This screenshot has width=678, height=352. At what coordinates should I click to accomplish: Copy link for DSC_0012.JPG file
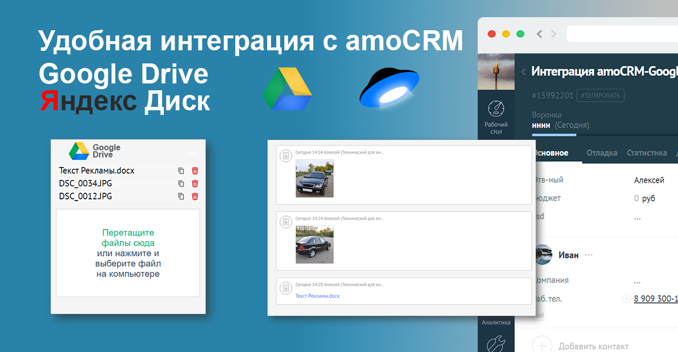click(181, 196)
